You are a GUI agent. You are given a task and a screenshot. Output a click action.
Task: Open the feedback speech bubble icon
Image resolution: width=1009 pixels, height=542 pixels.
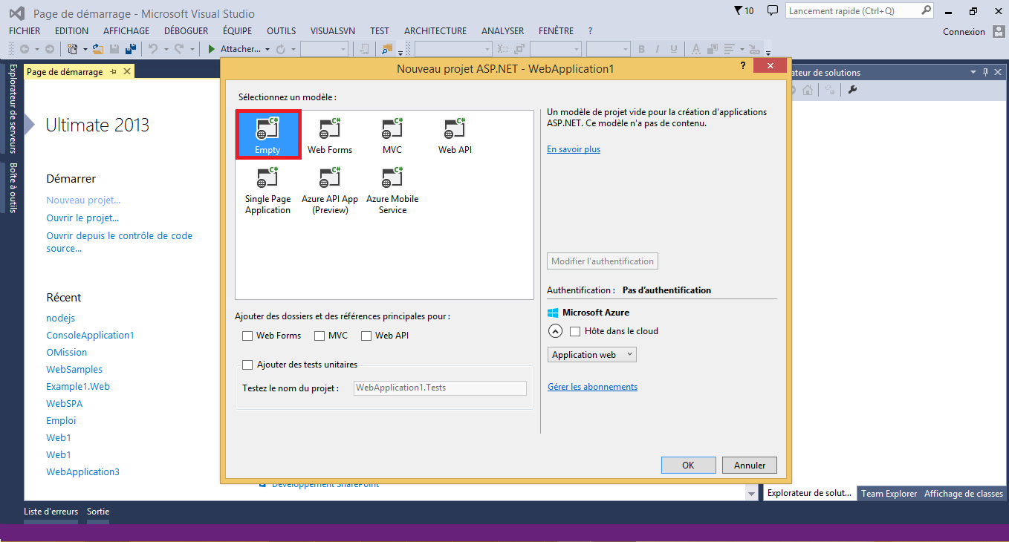[773, 11]
